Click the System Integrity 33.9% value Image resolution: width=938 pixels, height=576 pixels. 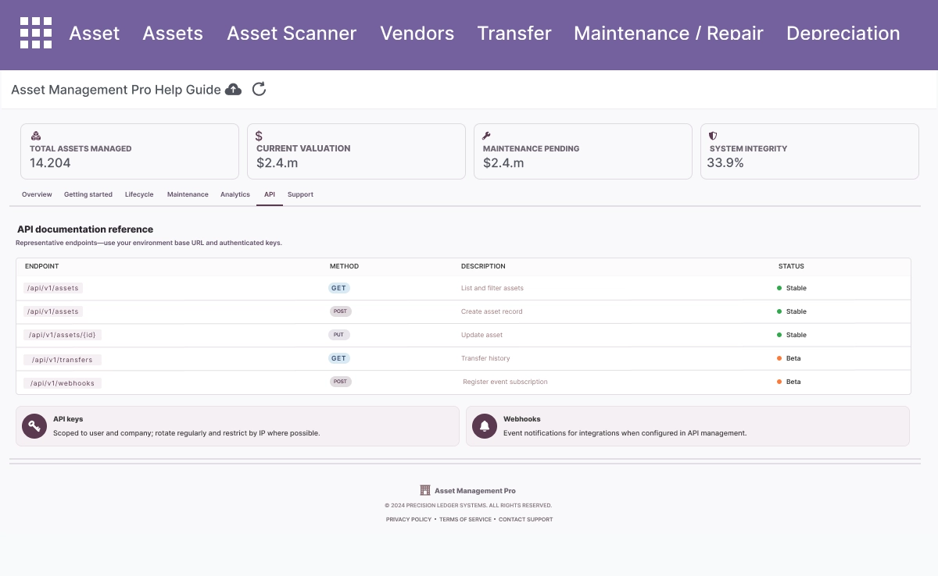[x=725, y=163]
